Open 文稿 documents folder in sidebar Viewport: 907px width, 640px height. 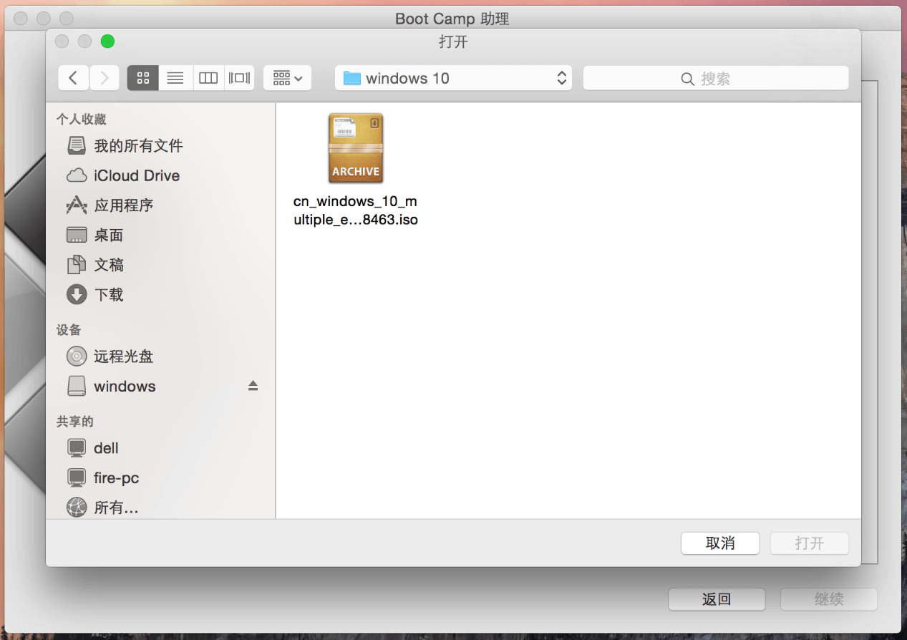[108, 265]
